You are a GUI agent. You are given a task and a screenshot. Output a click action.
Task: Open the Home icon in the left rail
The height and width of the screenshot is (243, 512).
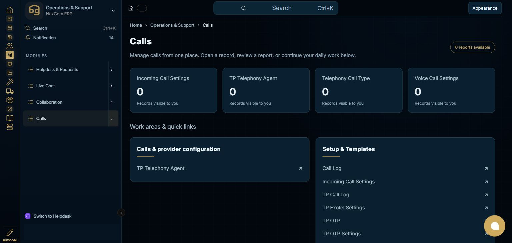pos(10,10)
